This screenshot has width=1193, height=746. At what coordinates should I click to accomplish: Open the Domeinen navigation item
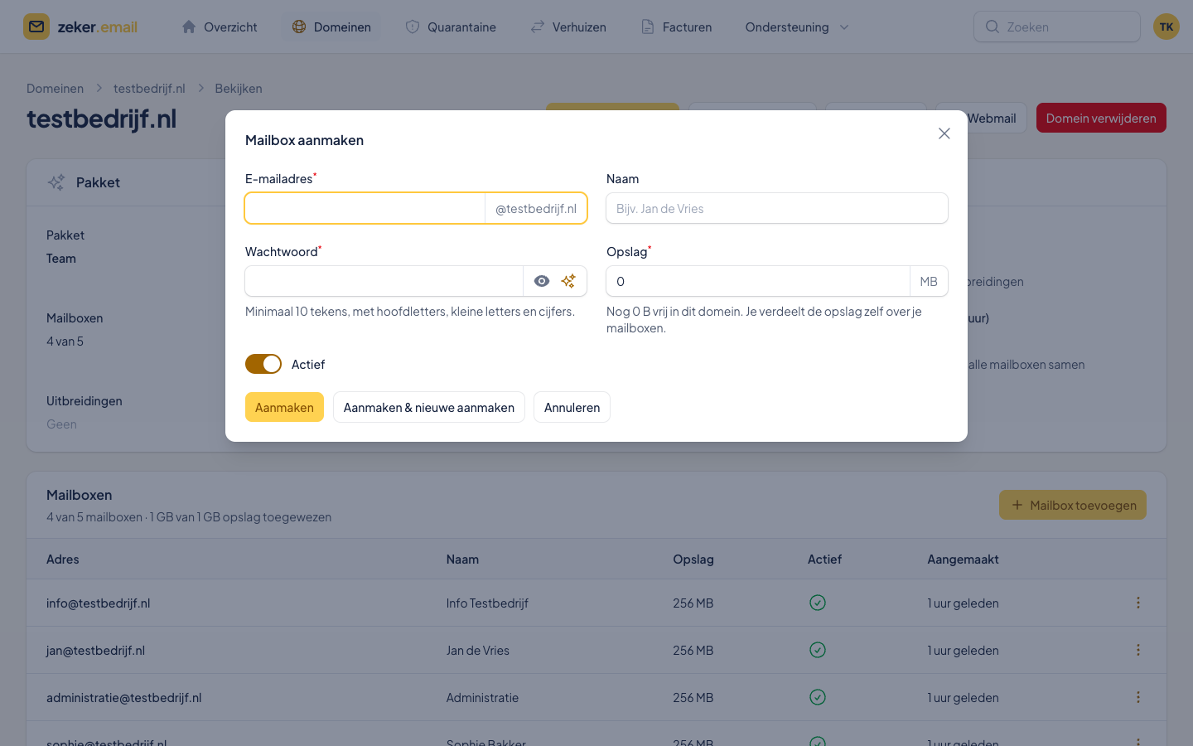pos(331,27)
